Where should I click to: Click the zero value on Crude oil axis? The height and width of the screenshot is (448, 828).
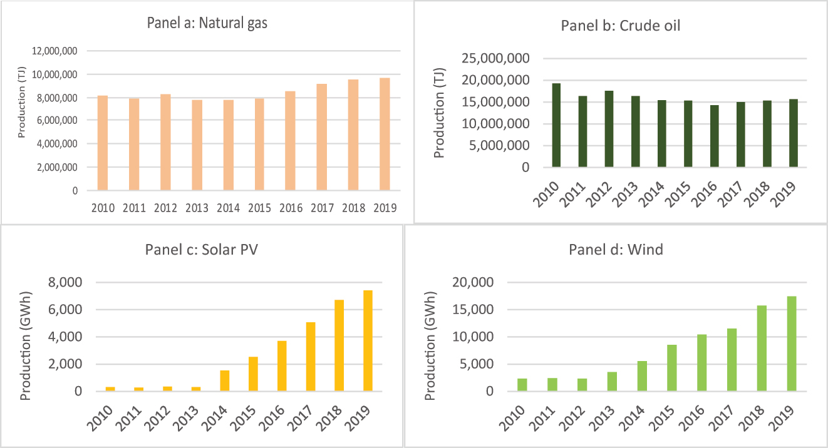pos(524,166)
